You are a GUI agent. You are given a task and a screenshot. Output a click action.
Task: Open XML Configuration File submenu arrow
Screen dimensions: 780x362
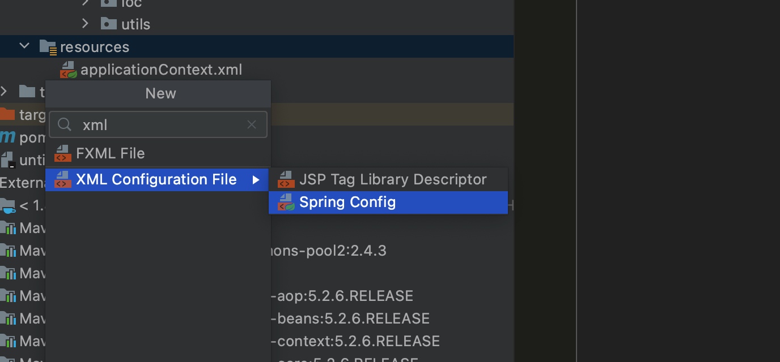point(256,180)
